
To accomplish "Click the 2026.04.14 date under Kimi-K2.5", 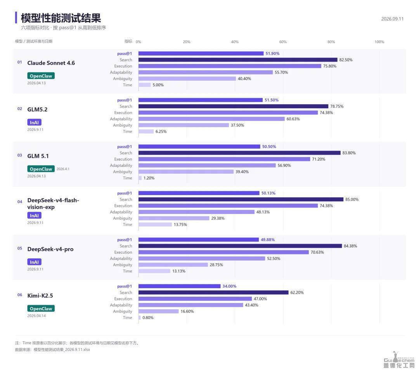I will point(36,316).
